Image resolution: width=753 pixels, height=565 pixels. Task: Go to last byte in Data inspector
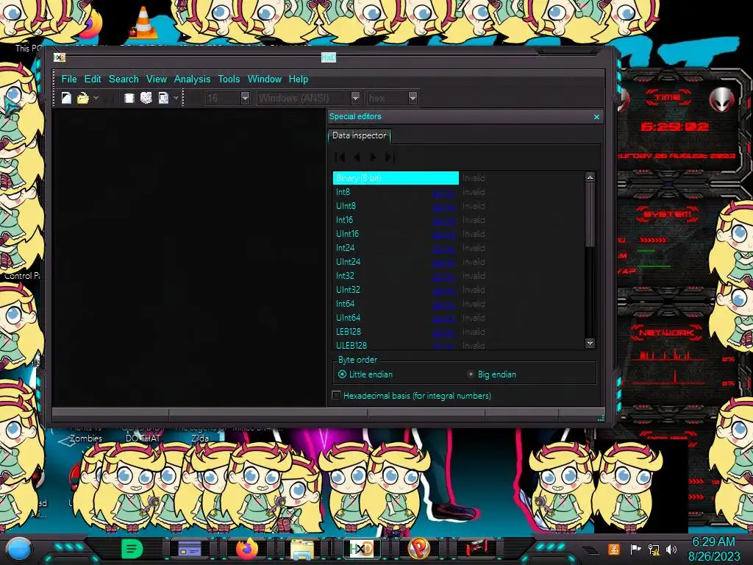click(x=390, y=157)
